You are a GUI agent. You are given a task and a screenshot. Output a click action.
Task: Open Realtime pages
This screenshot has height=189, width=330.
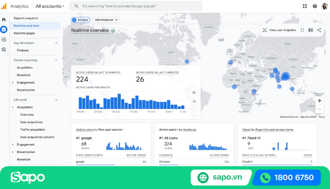(x=24, y=33)
